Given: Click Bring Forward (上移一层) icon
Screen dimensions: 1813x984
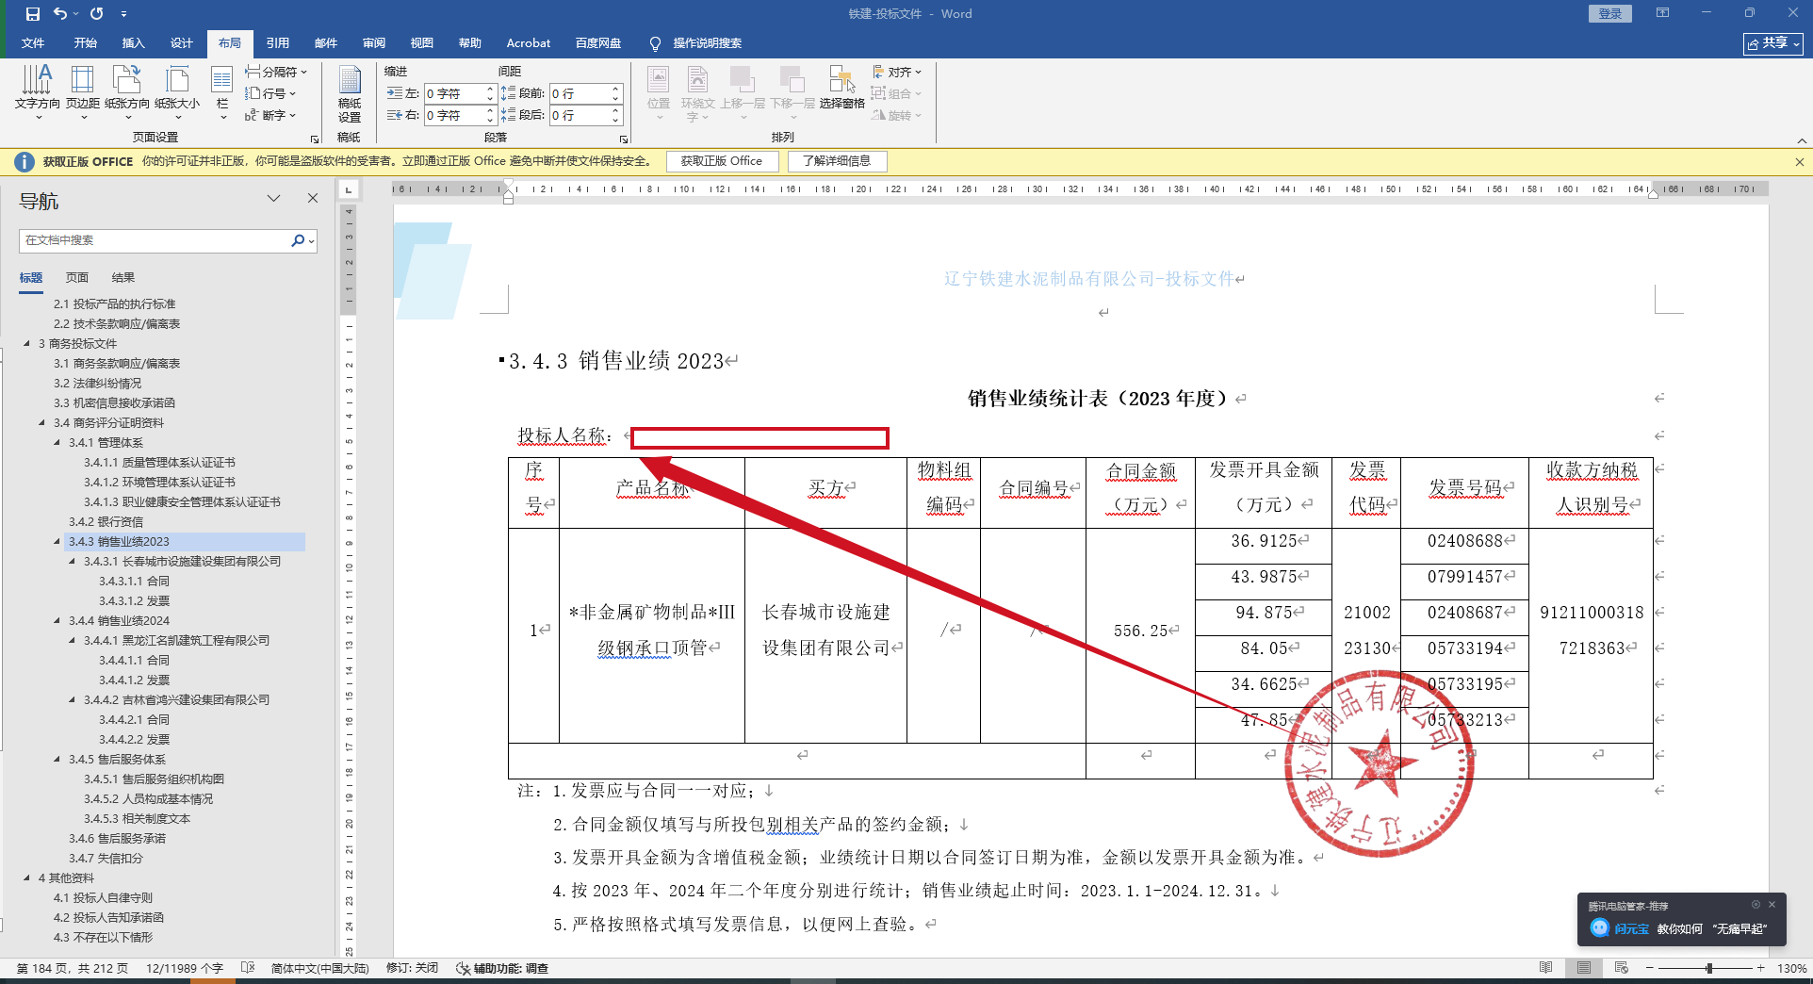Looking at the screenshot, I should [743, 91].
